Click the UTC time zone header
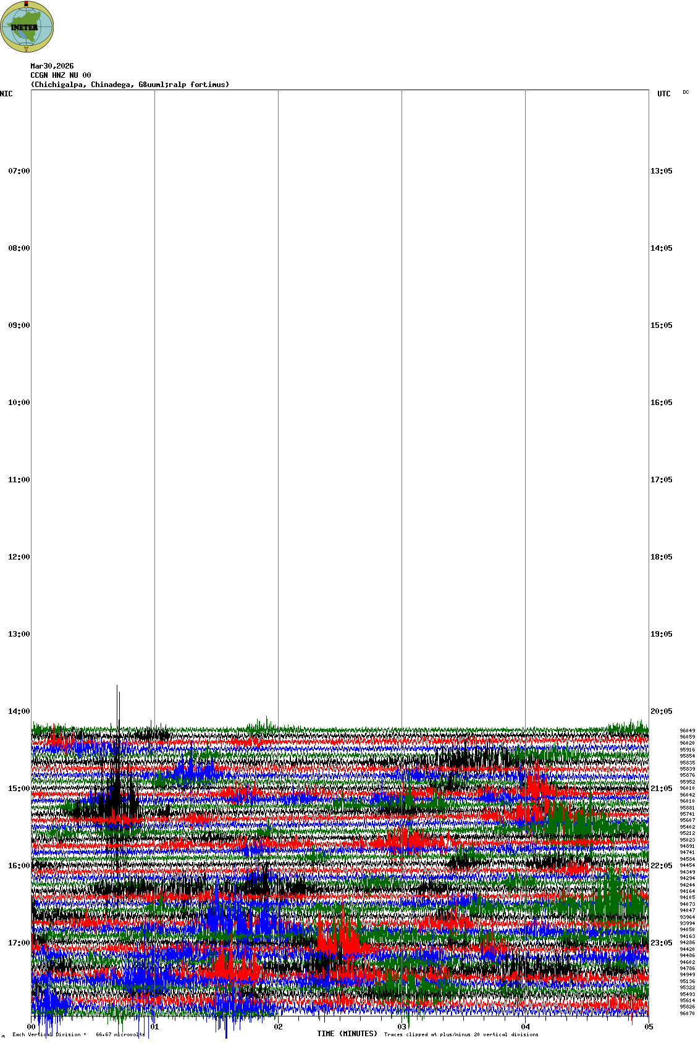 click(663, 94)
